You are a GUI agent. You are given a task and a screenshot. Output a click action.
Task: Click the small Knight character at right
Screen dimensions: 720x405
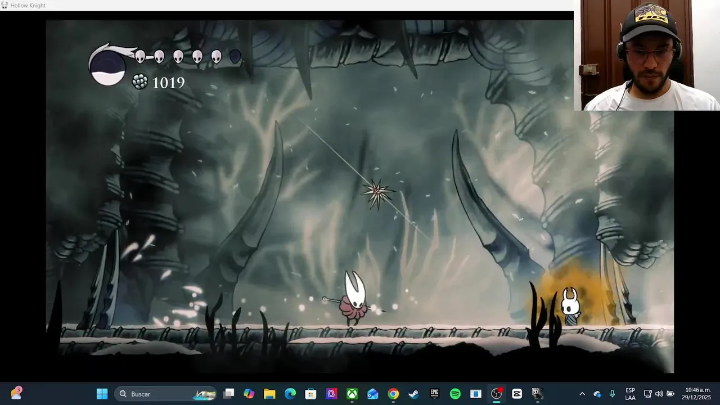click(x=570, y=307)
